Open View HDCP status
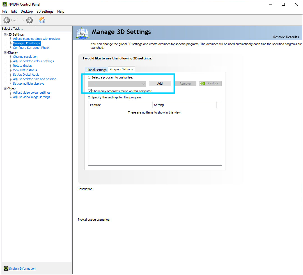Screen dimensions: 303x275 (25, 70)
